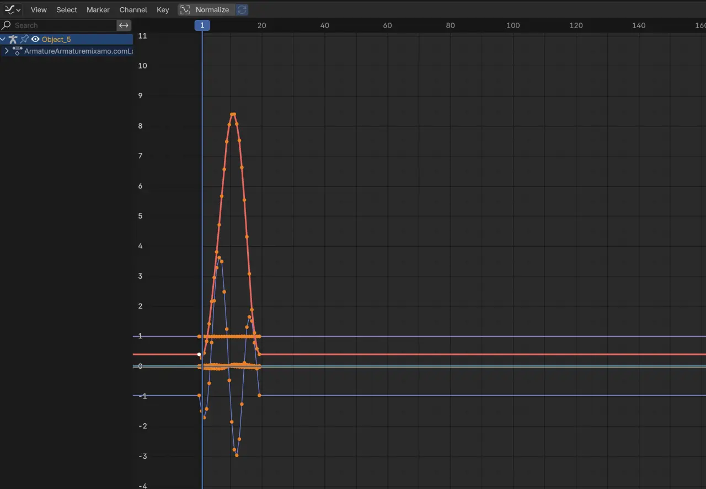Select the white selected keyframe handle
The width and height of the screenshot is (706, 489).
[199, 354]
